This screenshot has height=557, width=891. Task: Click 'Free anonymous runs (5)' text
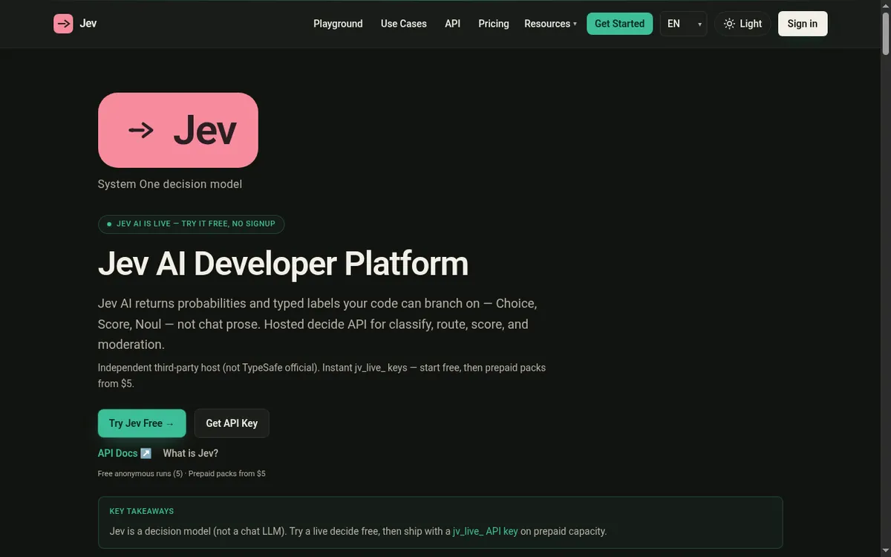coord(140,474)
